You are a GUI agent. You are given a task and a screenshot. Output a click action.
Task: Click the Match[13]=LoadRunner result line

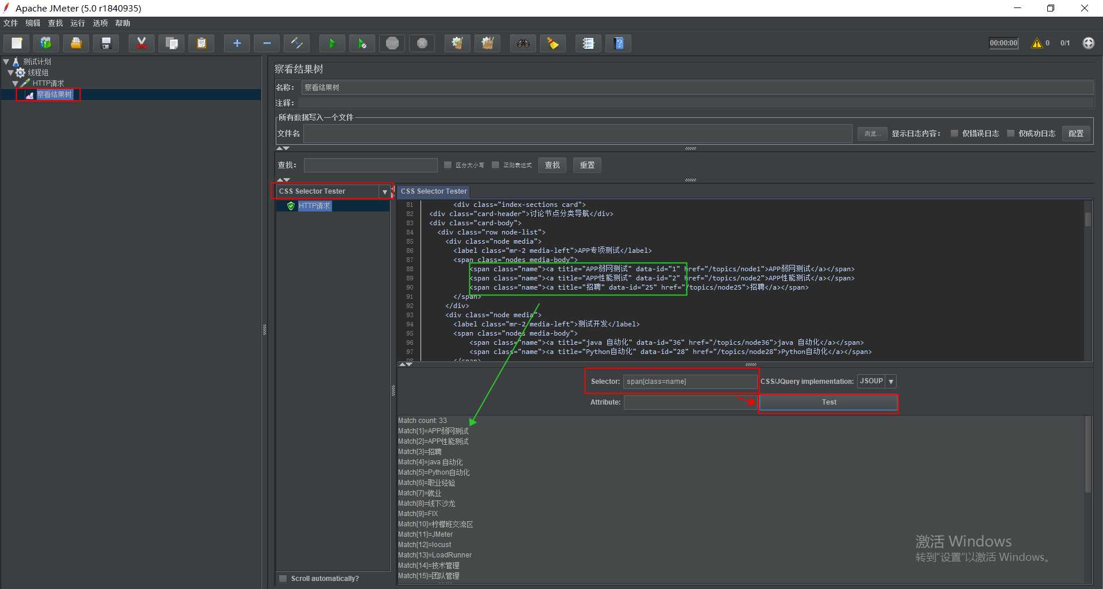coord(435,555)
